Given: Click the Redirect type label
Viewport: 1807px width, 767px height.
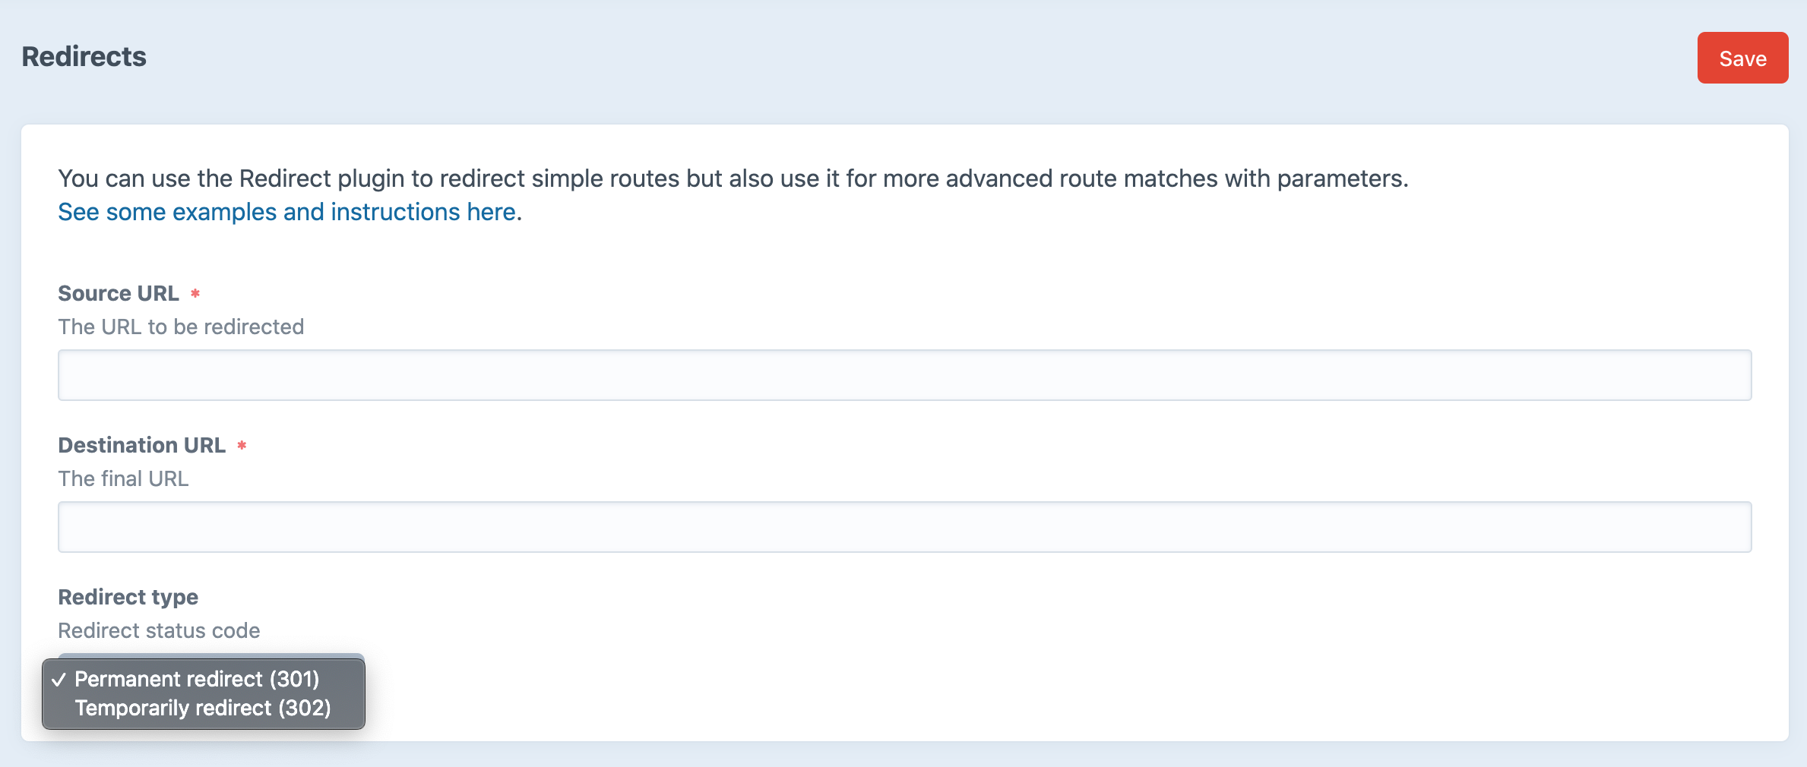Looking at the screenshot, I should click(x=128, y=597).
